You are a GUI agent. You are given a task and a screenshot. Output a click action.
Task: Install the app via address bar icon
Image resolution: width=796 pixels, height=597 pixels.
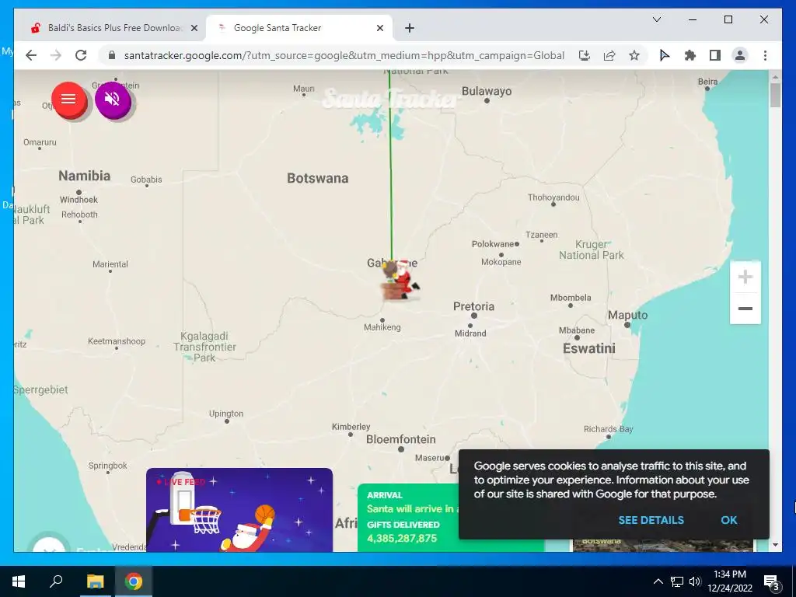(x=585, y=55)
